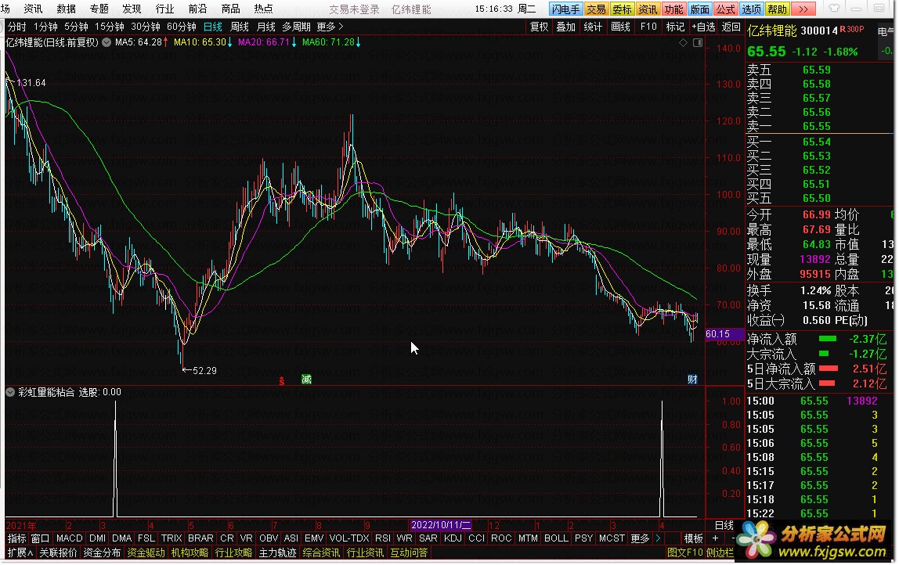This screenshot has height=565, width=899.
Task: Select the RSI indicator tab
Action: [x=382, y=538]
